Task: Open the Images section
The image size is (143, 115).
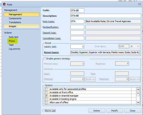Action: point(22,26)
